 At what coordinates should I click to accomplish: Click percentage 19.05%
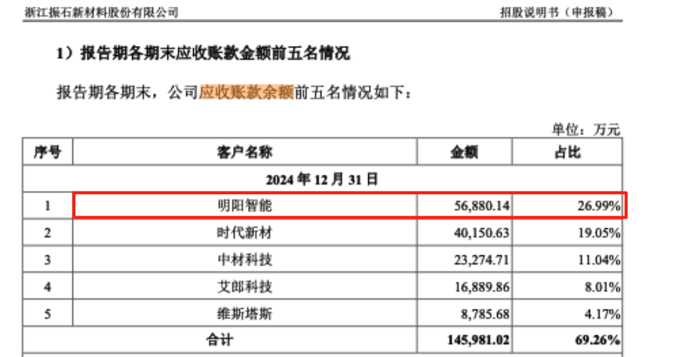(x=599, y=233)
